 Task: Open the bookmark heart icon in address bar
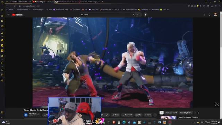point(204,6)
